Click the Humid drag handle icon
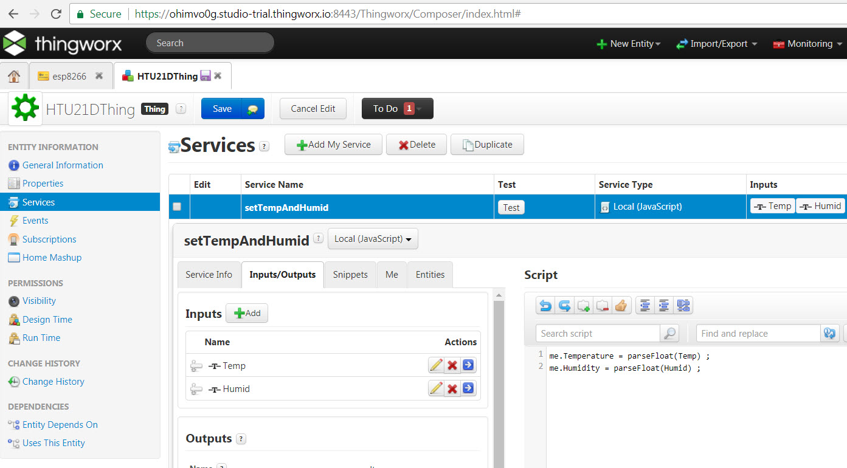 [196, 389]
